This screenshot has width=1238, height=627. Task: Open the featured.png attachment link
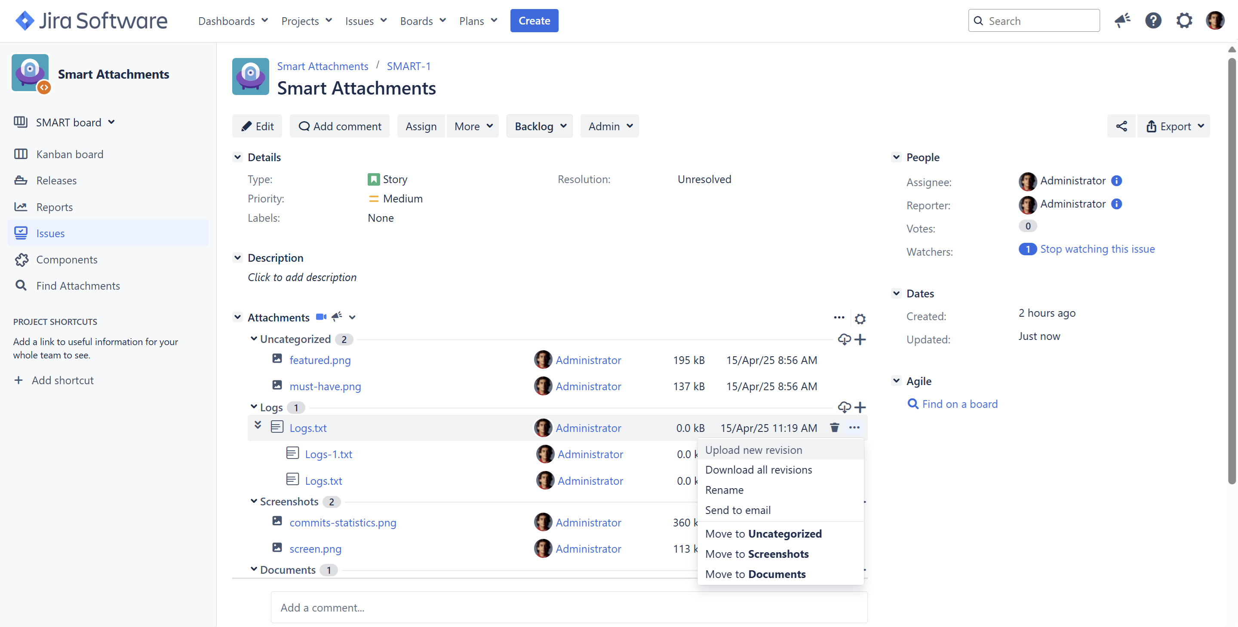(x=319, y=360)
